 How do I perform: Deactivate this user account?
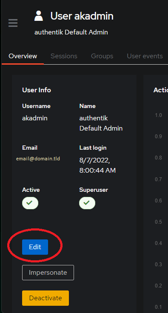pos(46,298)
